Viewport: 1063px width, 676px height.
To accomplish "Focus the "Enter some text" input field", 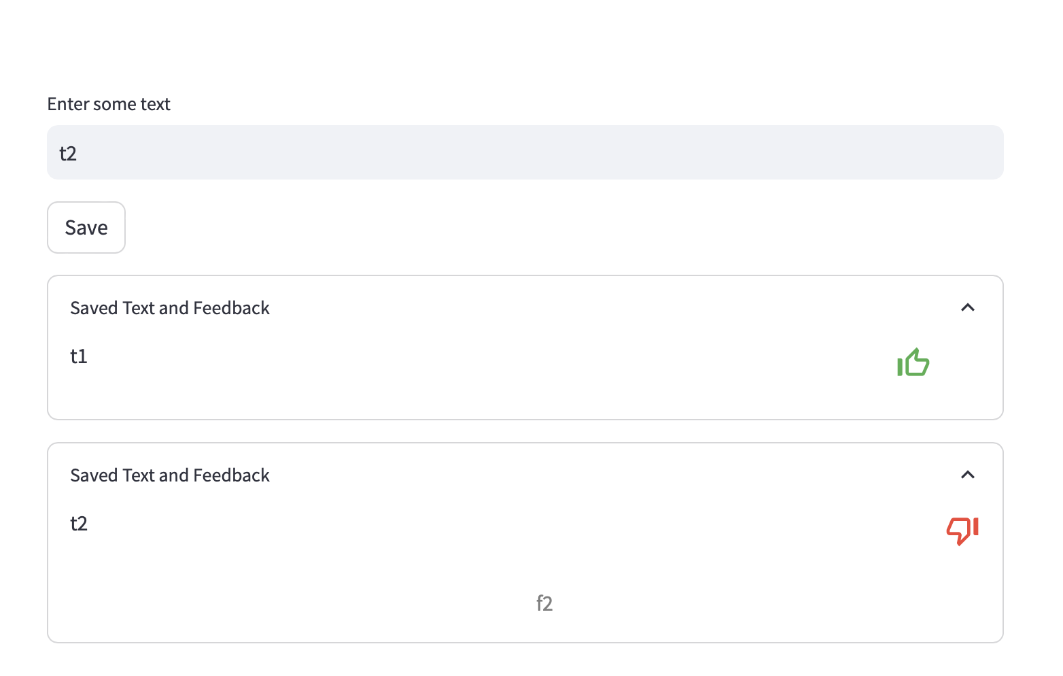I will 525,152.
